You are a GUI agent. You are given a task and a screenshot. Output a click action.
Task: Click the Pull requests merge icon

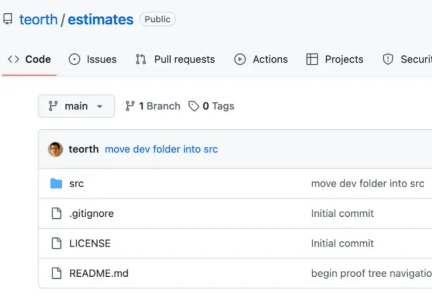pos(141,59)
